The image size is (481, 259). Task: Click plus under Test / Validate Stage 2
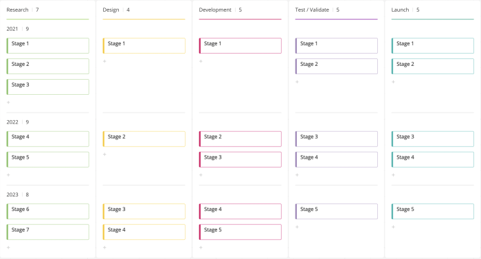[x=297, y=82]
